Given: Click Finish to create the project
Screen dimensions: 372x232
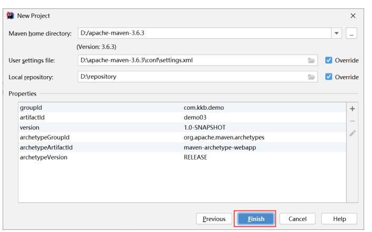Looking at the screenshot, I should tap(256, 219).
